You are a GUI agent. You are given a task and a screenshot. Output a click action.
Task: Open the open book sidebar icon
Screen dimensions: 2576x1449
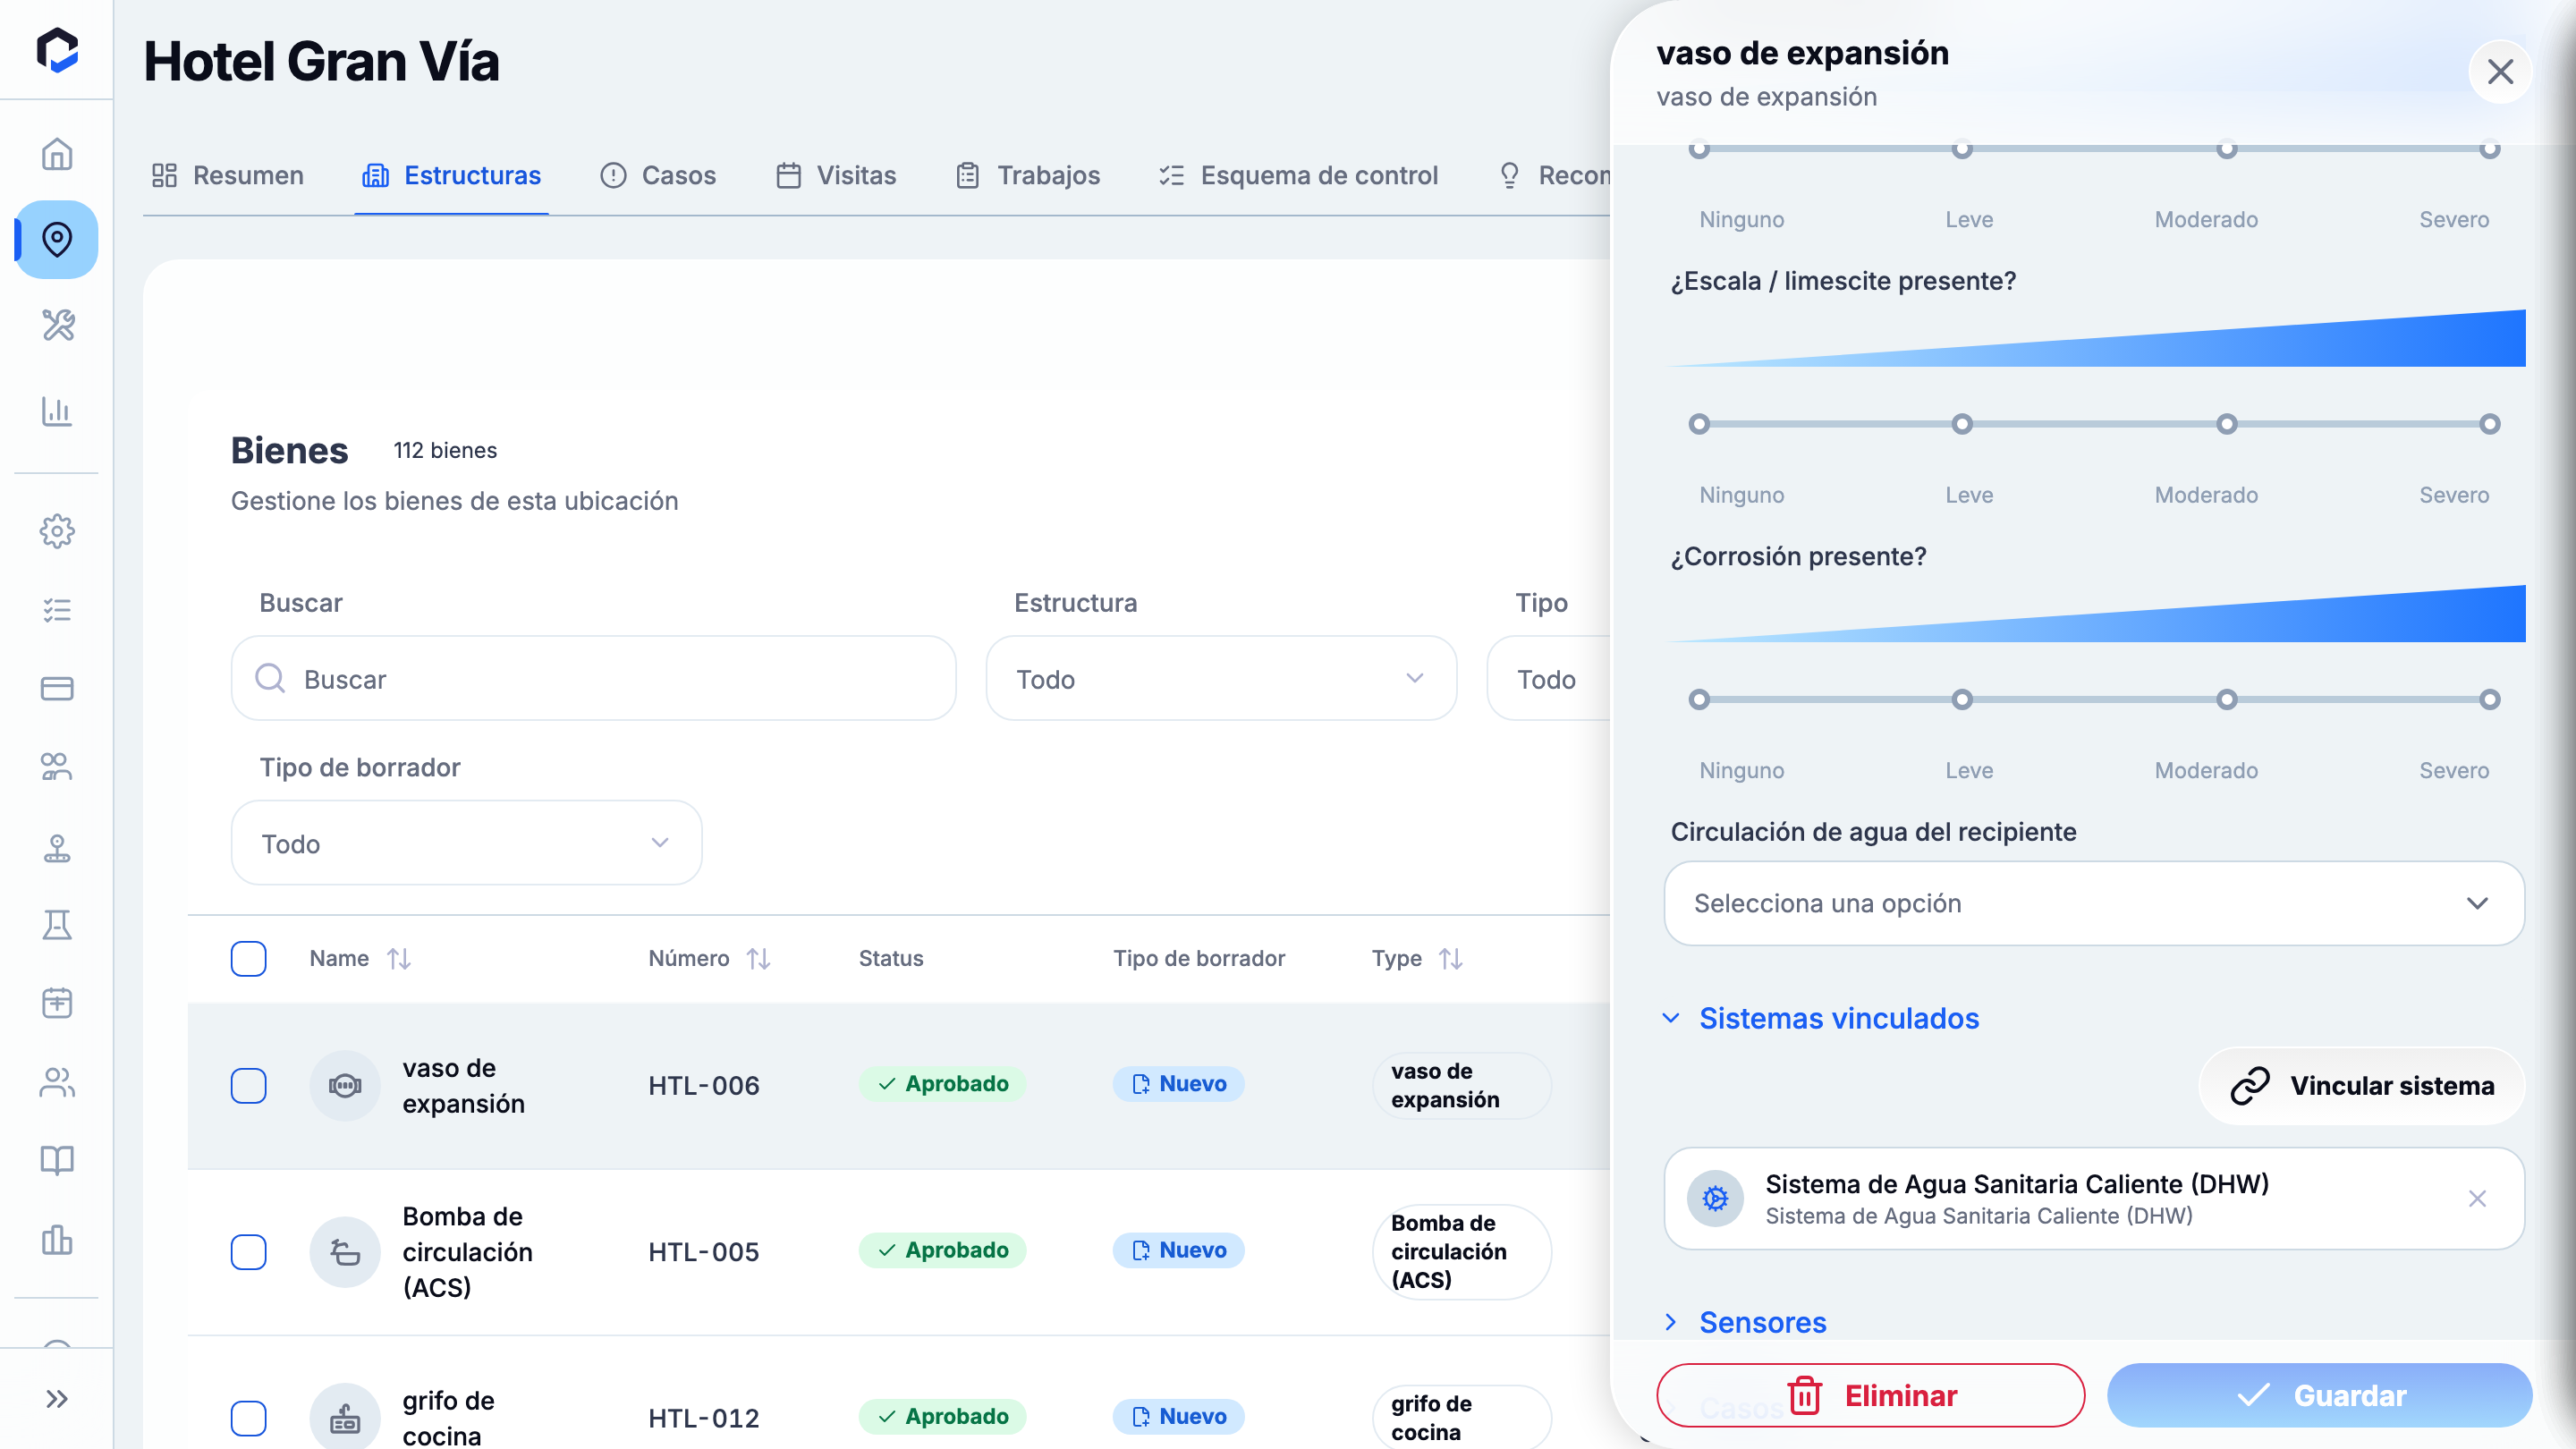pos(57,1160)
